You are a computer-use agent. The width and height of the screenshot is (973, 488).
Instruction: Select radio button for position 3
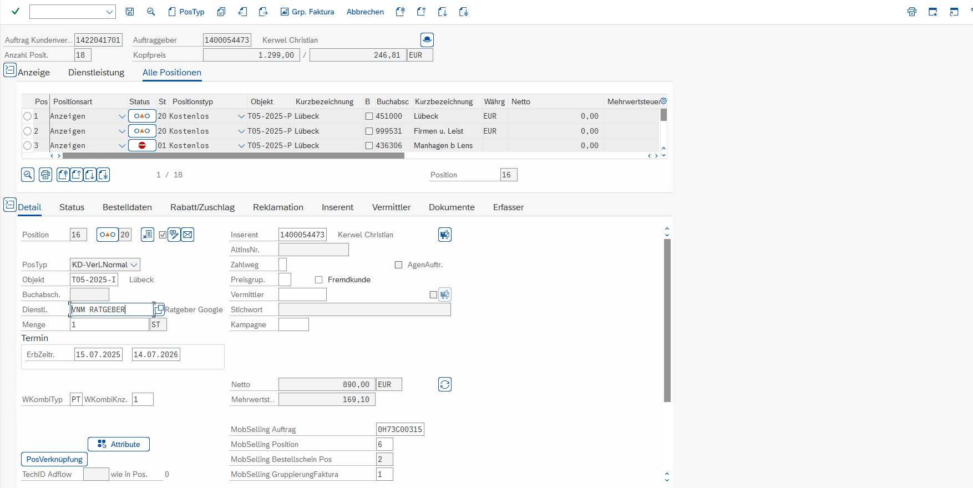(x=28, y=145)
